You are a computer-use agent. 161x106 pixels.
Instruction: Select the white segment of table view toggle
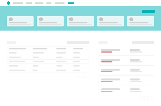[19, 43]
